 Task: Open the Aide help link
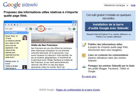coord(133,5)
